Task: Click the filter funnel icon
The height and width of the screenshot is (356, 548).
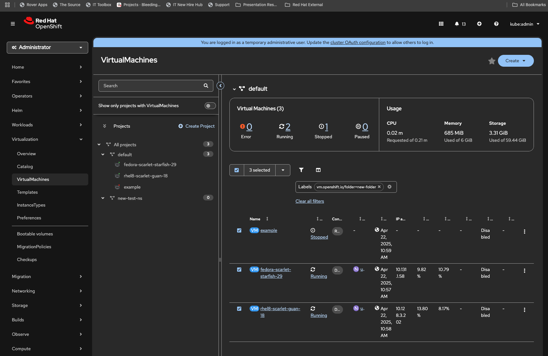Action: pos(301,170)
